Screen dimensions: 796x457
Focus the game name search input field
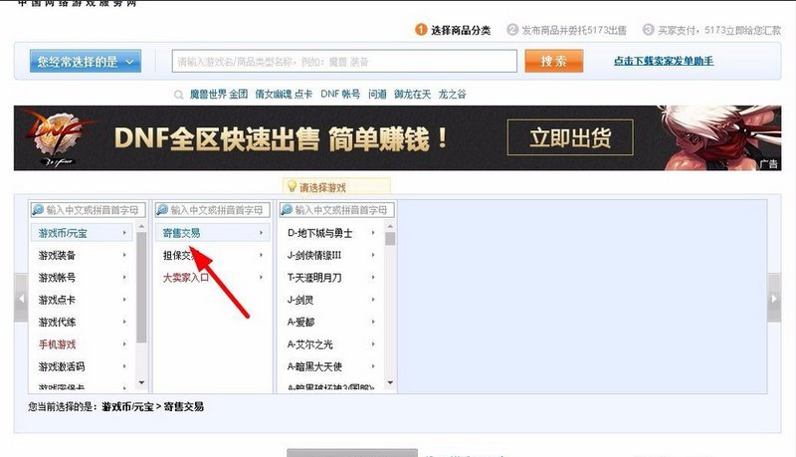point(344,62)
